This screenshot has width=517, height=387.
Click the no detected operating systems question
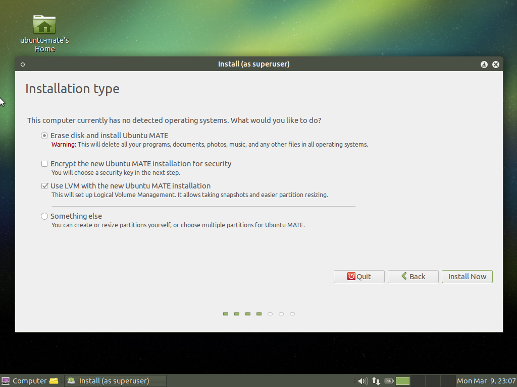(x=174, y=120)
